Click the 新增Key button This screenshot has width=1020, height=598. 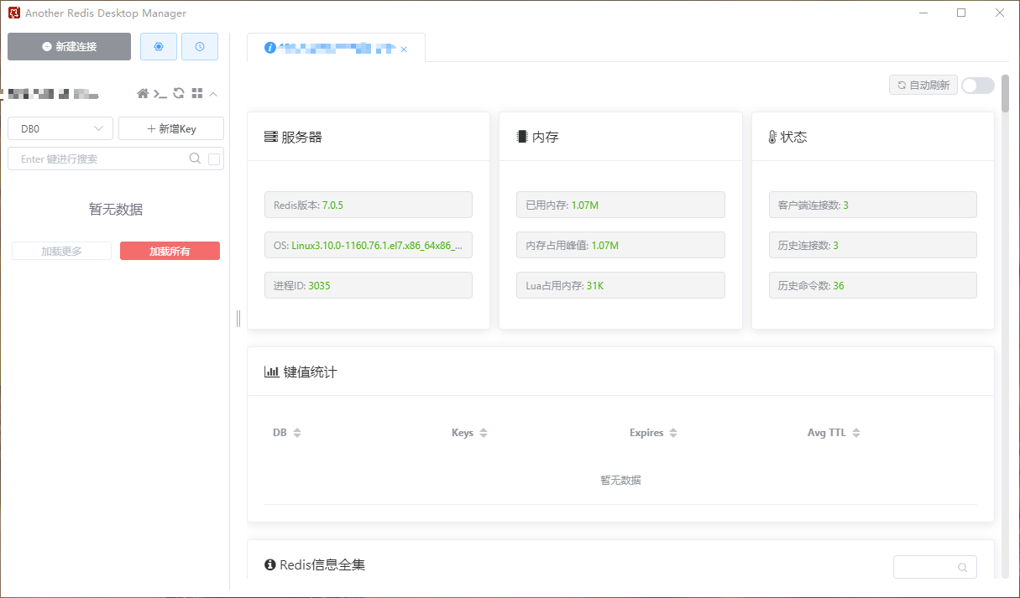171,127
